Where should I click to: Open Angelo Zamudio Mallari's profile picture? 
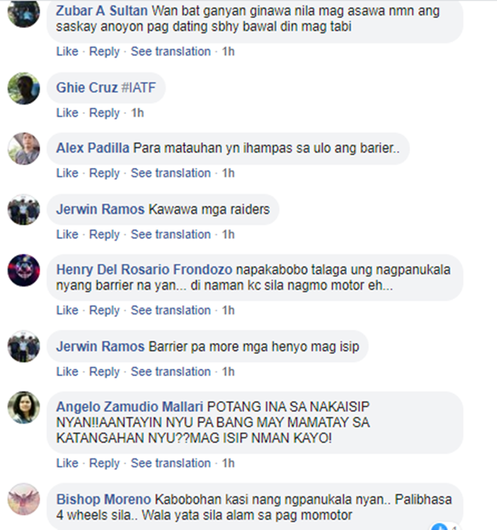click(24, 407)
